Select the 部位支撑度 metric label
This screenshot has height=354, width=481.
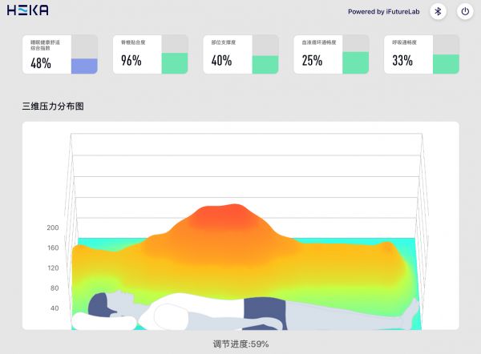click(x=223, y=44)
